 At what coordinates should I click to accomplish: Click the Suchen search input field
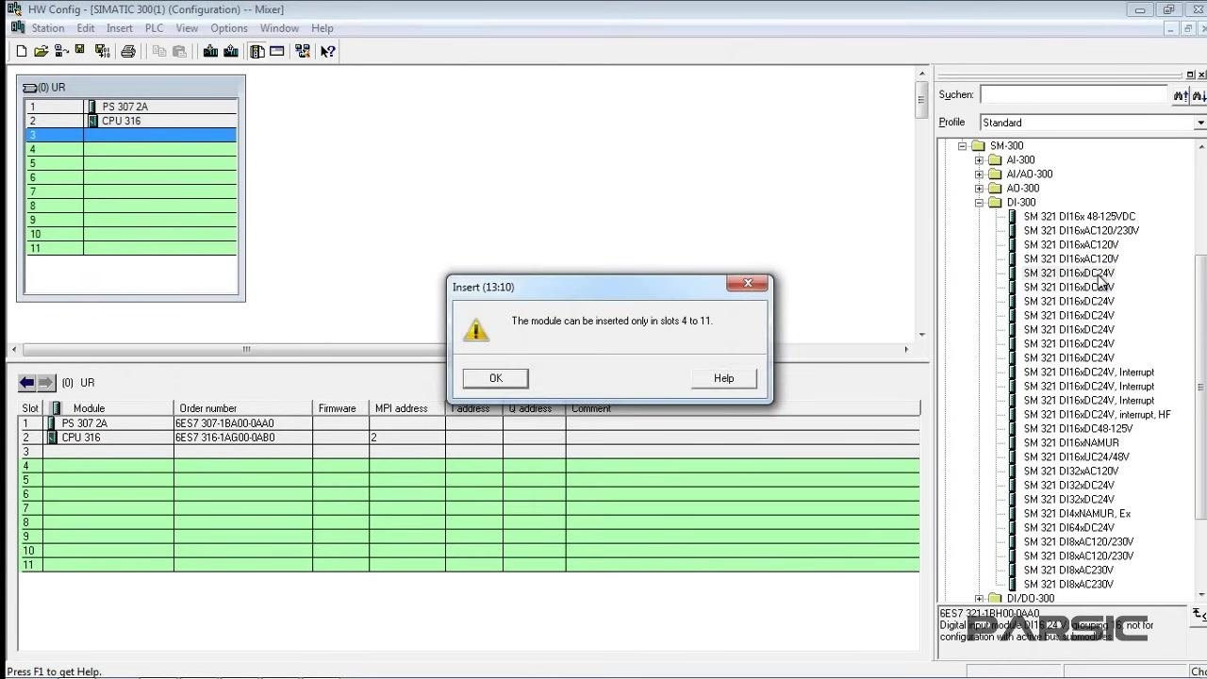pos(1073,94)
